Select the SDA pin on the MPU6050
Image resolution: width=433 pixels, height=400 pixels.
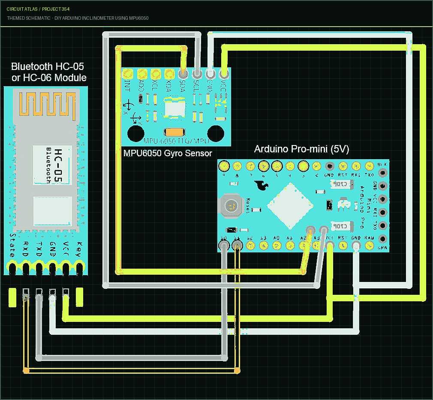tap(183, 74)
